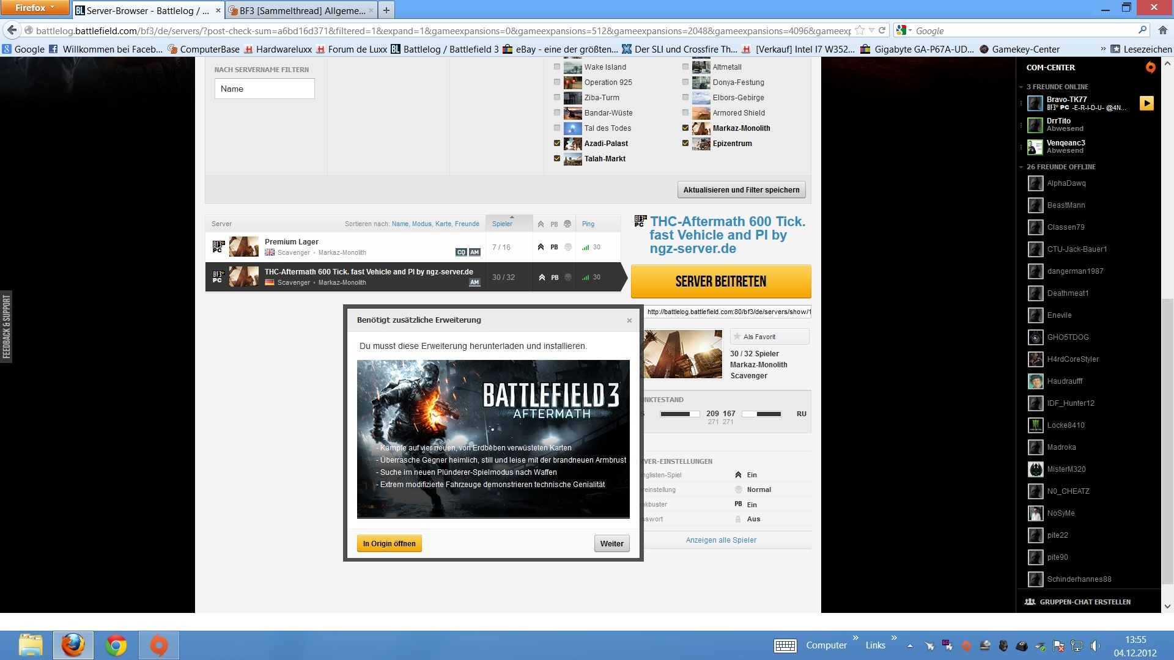Click MisterM320's avatar icon
This screenshot has height=660, width=1174.
1035,469
